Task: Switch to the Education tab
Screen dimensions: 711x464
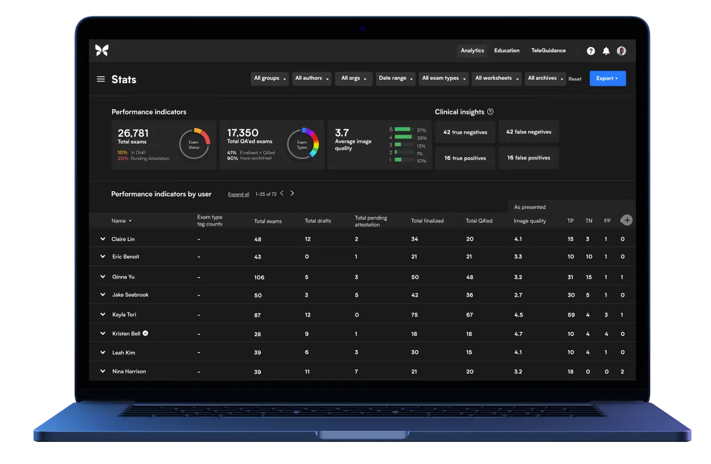Action: (x=507, y=51)
